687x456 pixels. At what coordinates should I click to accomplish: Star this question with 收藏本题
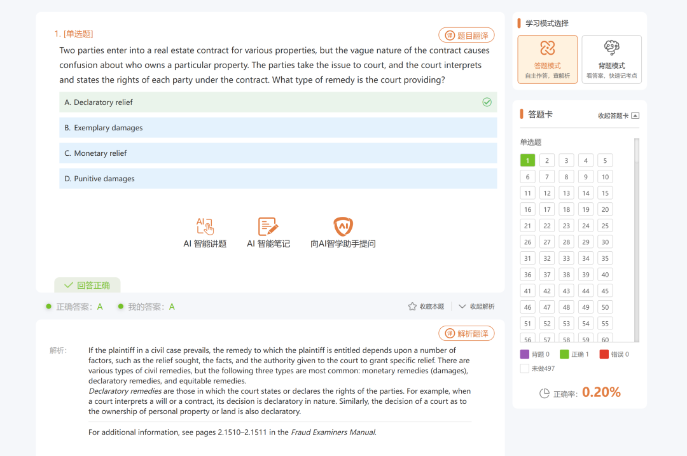(426, 307)
